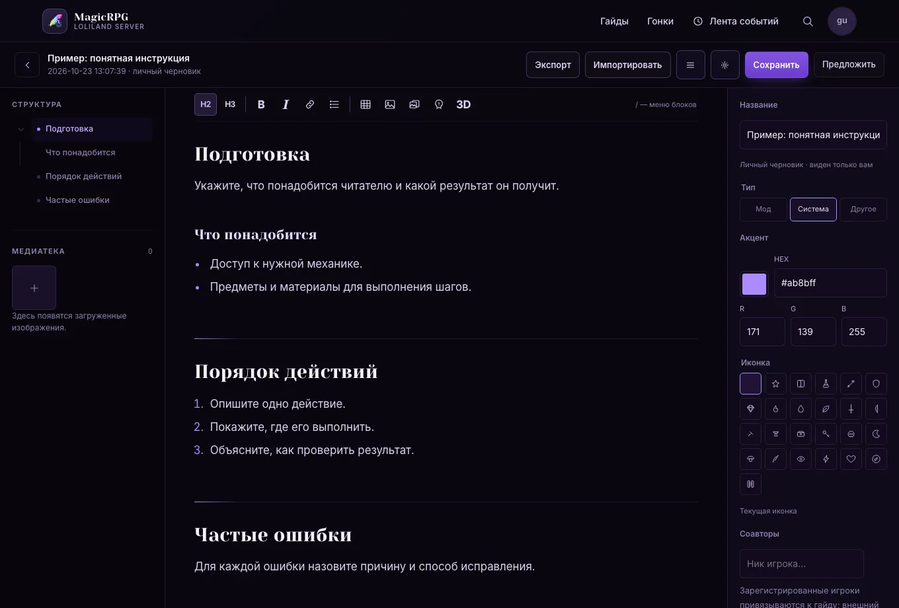The width and height of the screenshot is (899, 608).
Task: Open the Гайды navigation item
Action: [x=614, y=21]
